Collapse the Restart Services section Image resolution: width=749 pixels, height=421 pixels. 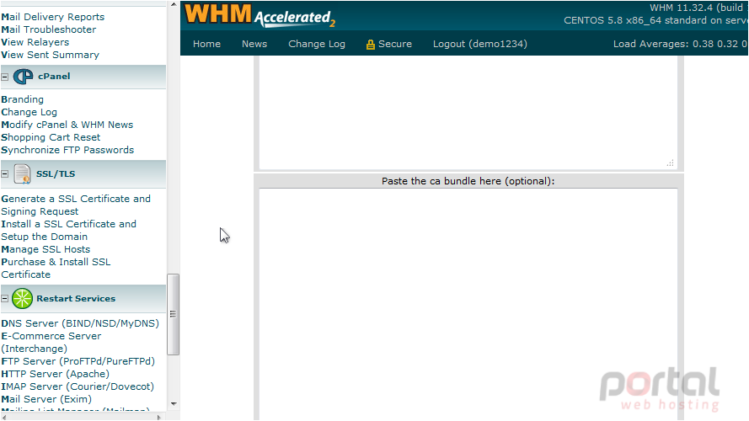[5, 298]
